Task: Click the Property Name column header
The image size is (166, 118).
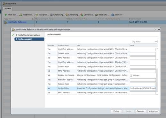Action: click(x=67, y=45)
